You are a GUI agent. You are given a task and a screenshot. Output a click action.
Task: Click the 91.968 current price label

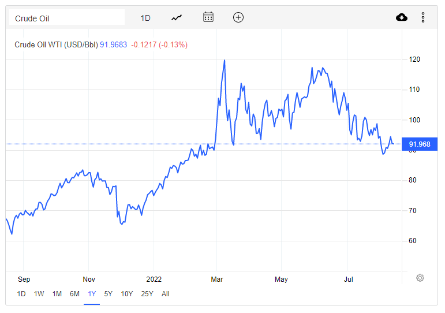(420, 144)
